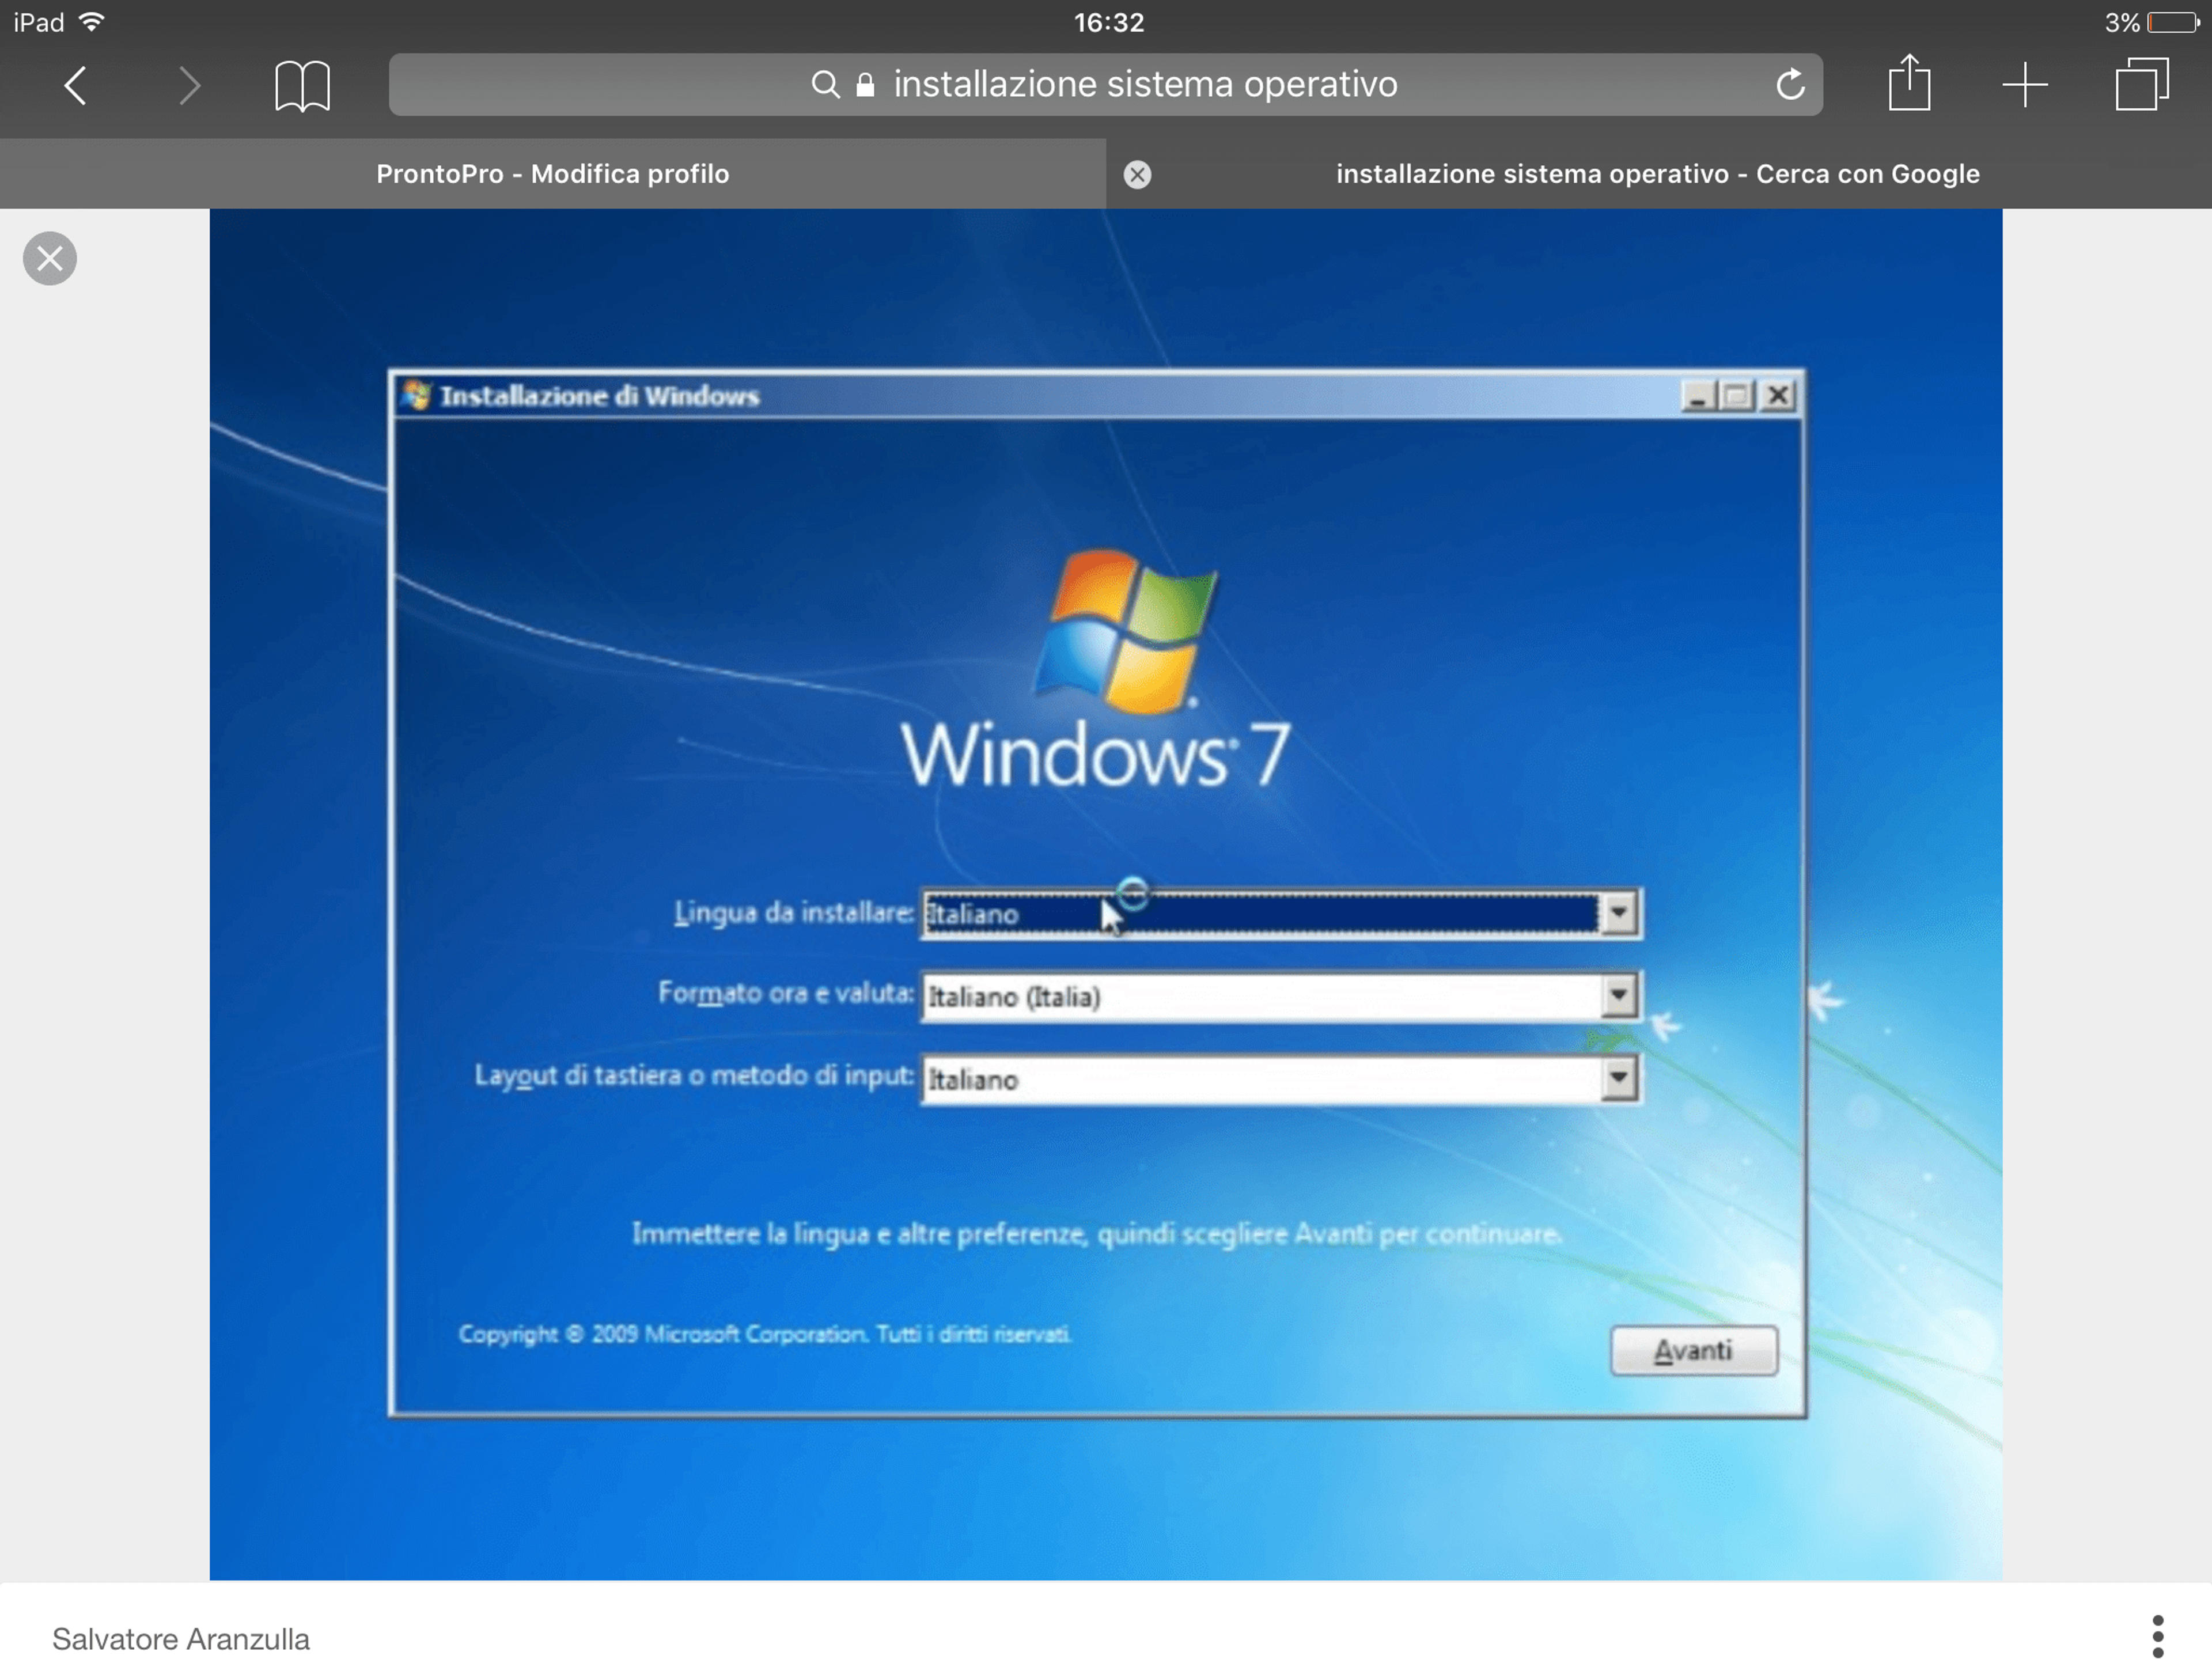This screenshot has height=1659, width=2212.
Task: Click the Windows setup title bar icon
Action: pos(416,396)
